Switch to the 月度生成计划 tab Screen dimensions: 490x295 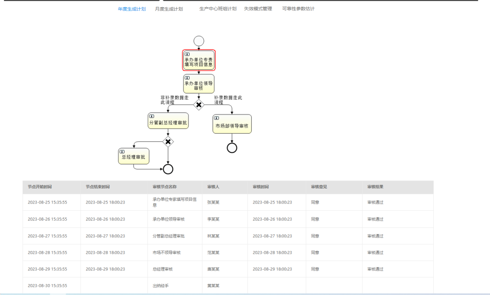pos(169,9)
